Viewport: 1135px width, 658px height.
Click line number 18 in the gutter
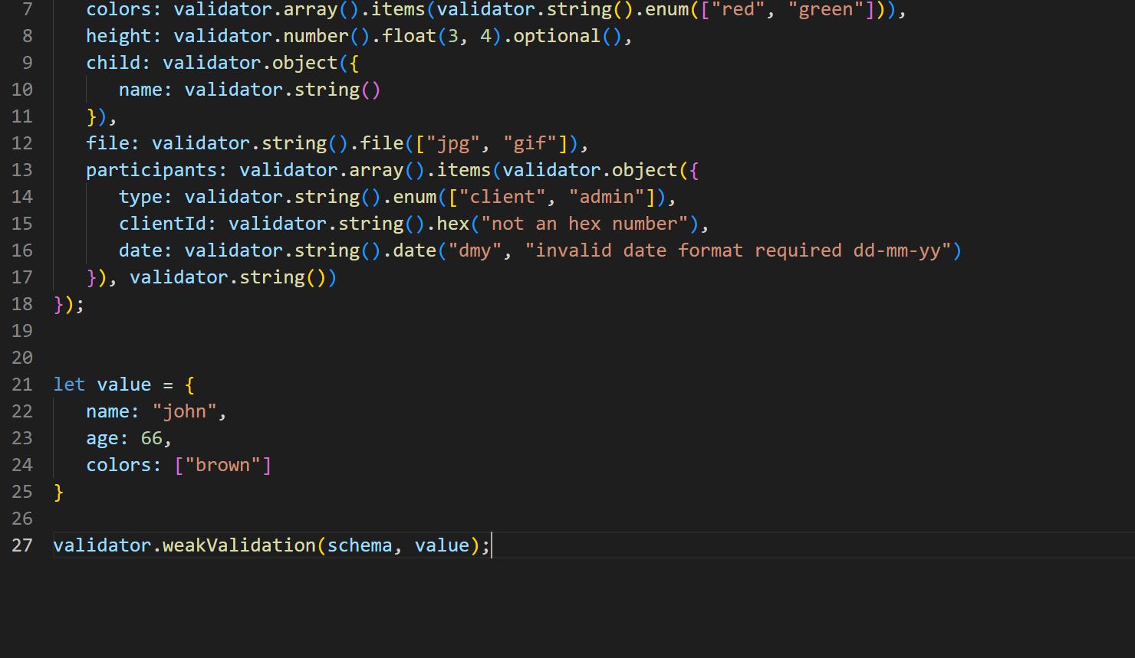22,304
